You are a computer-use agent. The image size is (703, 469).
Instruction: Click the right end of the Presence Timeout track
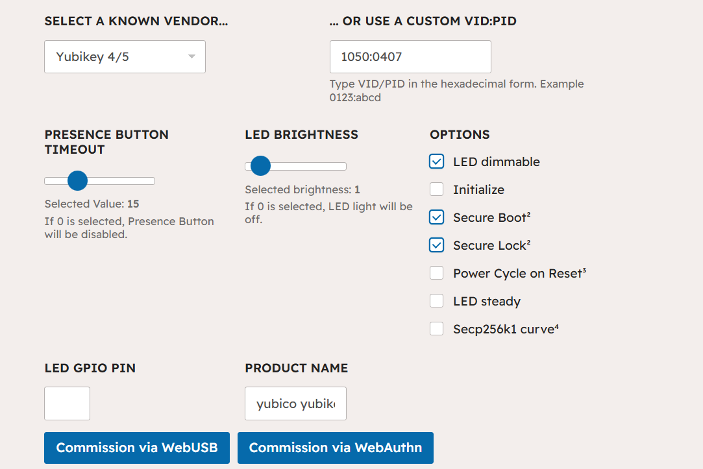151,181
